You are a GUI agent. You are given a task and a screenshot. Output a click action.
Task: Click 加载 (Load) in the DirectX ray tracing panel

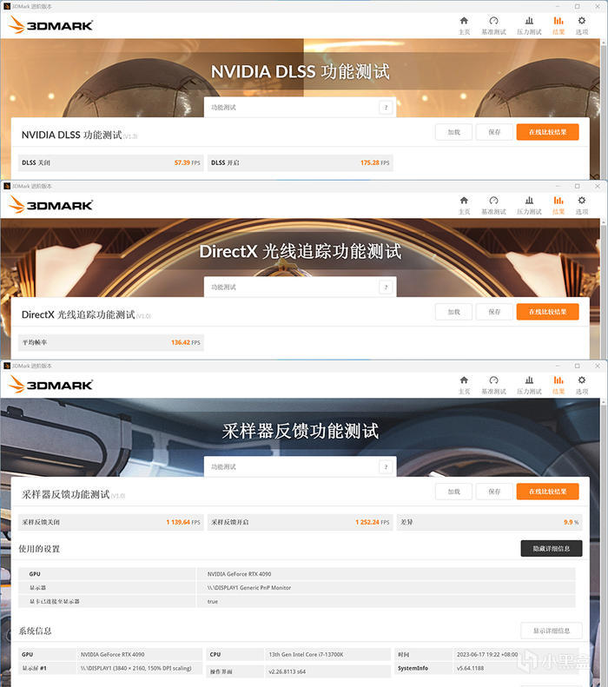coord(453,312)
